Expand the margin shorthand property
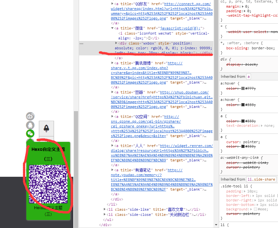 (x=243, y=6)
